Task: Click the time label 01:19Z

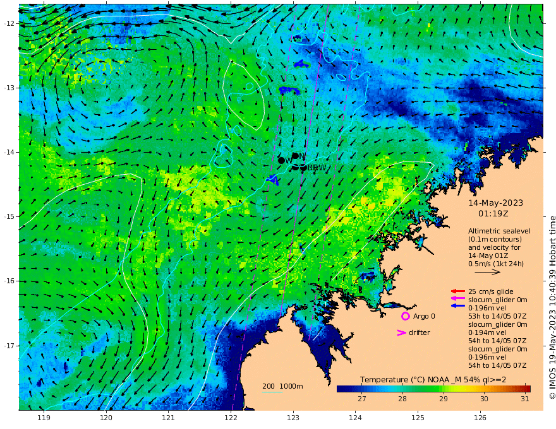Action: coord(493,214)
